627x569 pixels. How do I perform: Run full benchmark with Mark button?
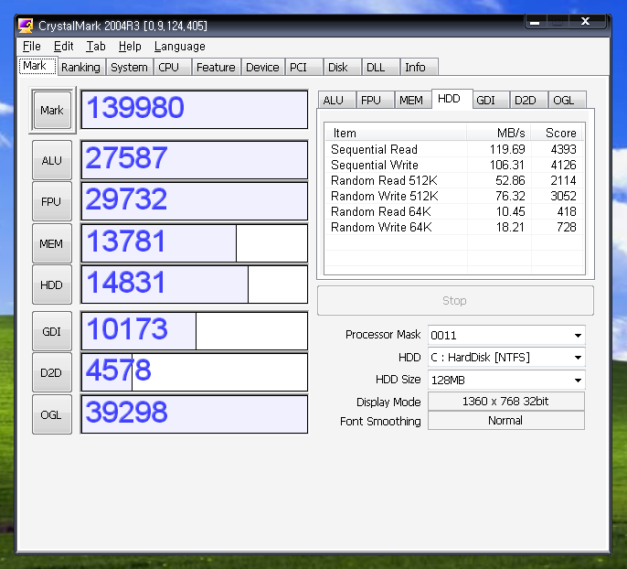(52, 110)
